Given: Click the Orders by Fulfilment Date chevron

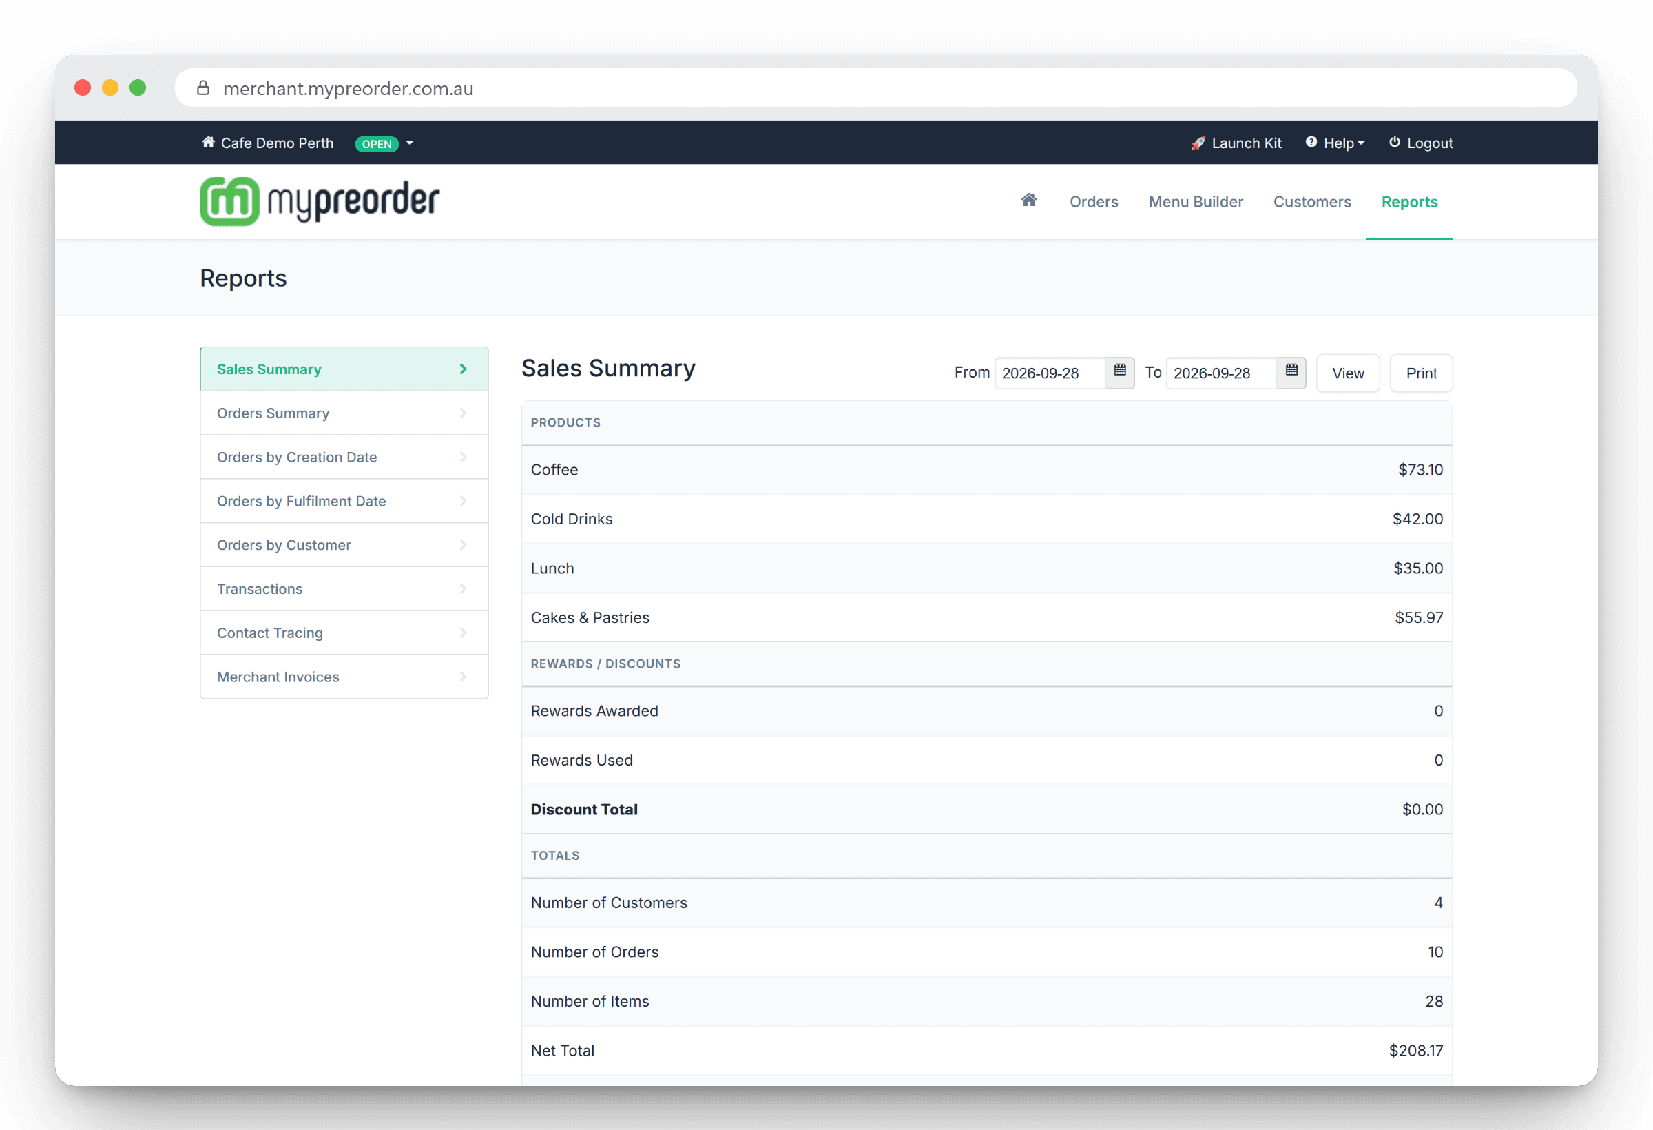Looking at the screenshot, I should tap(463, 501).
